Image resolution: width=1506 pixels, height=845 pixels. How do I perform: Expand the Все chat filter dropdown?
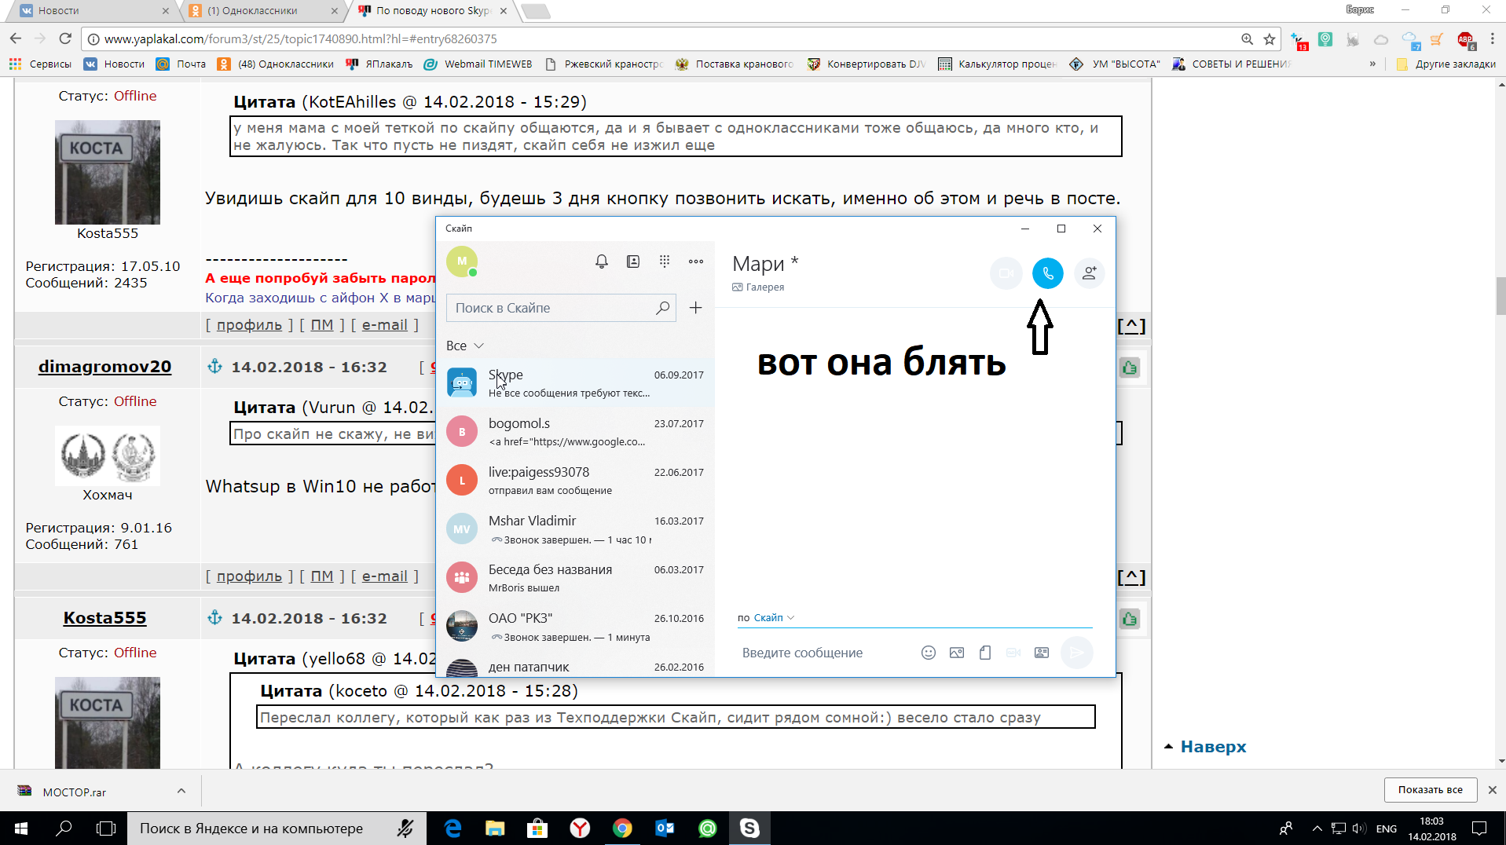(x=465, y=346)
